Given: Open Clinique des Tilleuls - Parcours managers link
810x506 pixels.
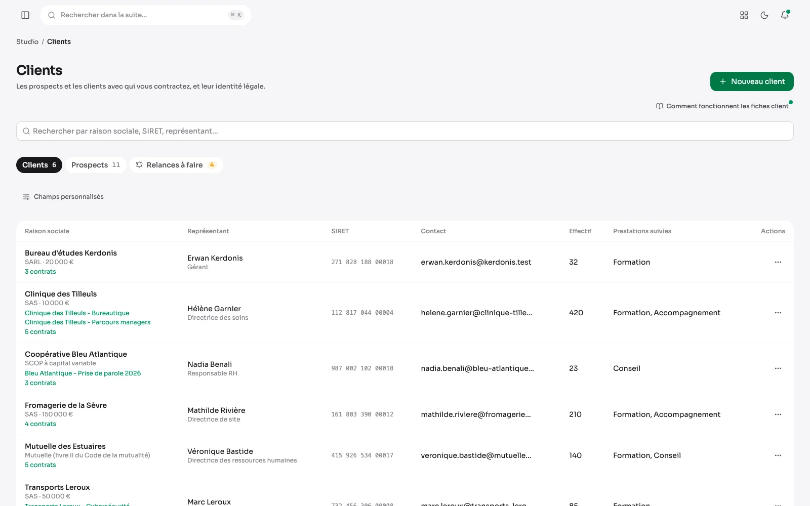Looking at the screenshot, I should pyautogui.click(x=88, y=322).
